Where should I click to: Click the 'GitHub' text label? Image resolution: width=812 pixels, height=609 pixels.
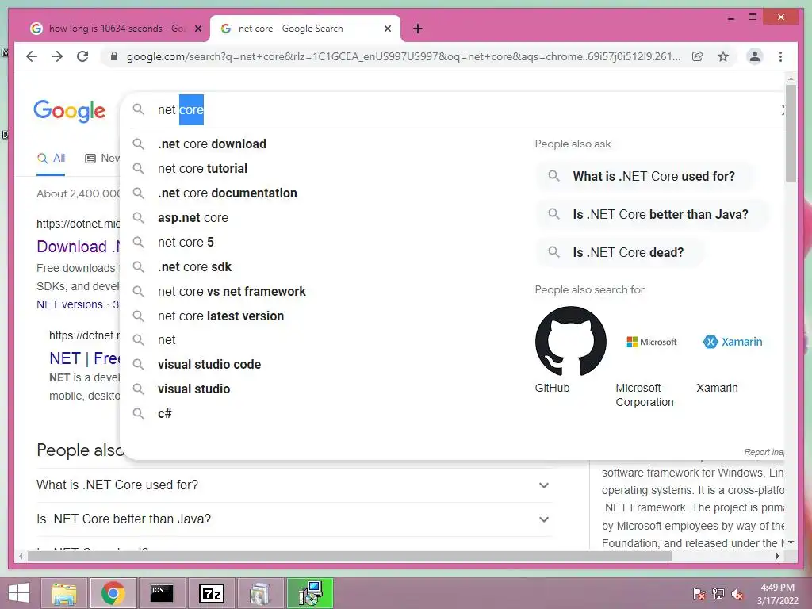552,388
